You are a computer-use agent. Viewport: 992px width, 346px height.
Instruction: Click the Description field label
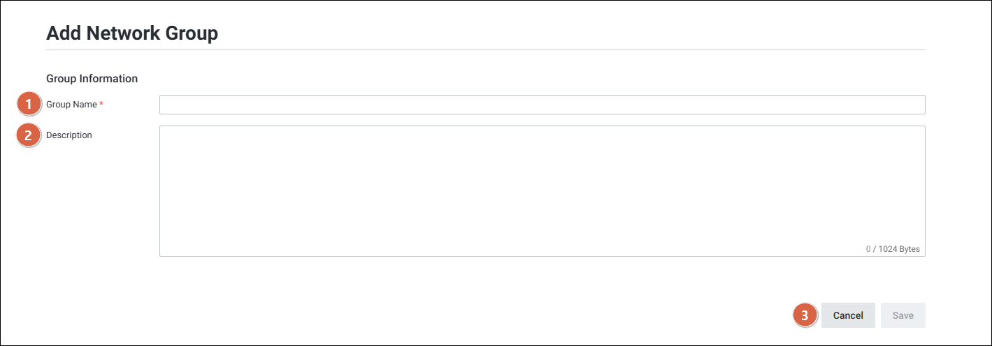tap(69, 135)
